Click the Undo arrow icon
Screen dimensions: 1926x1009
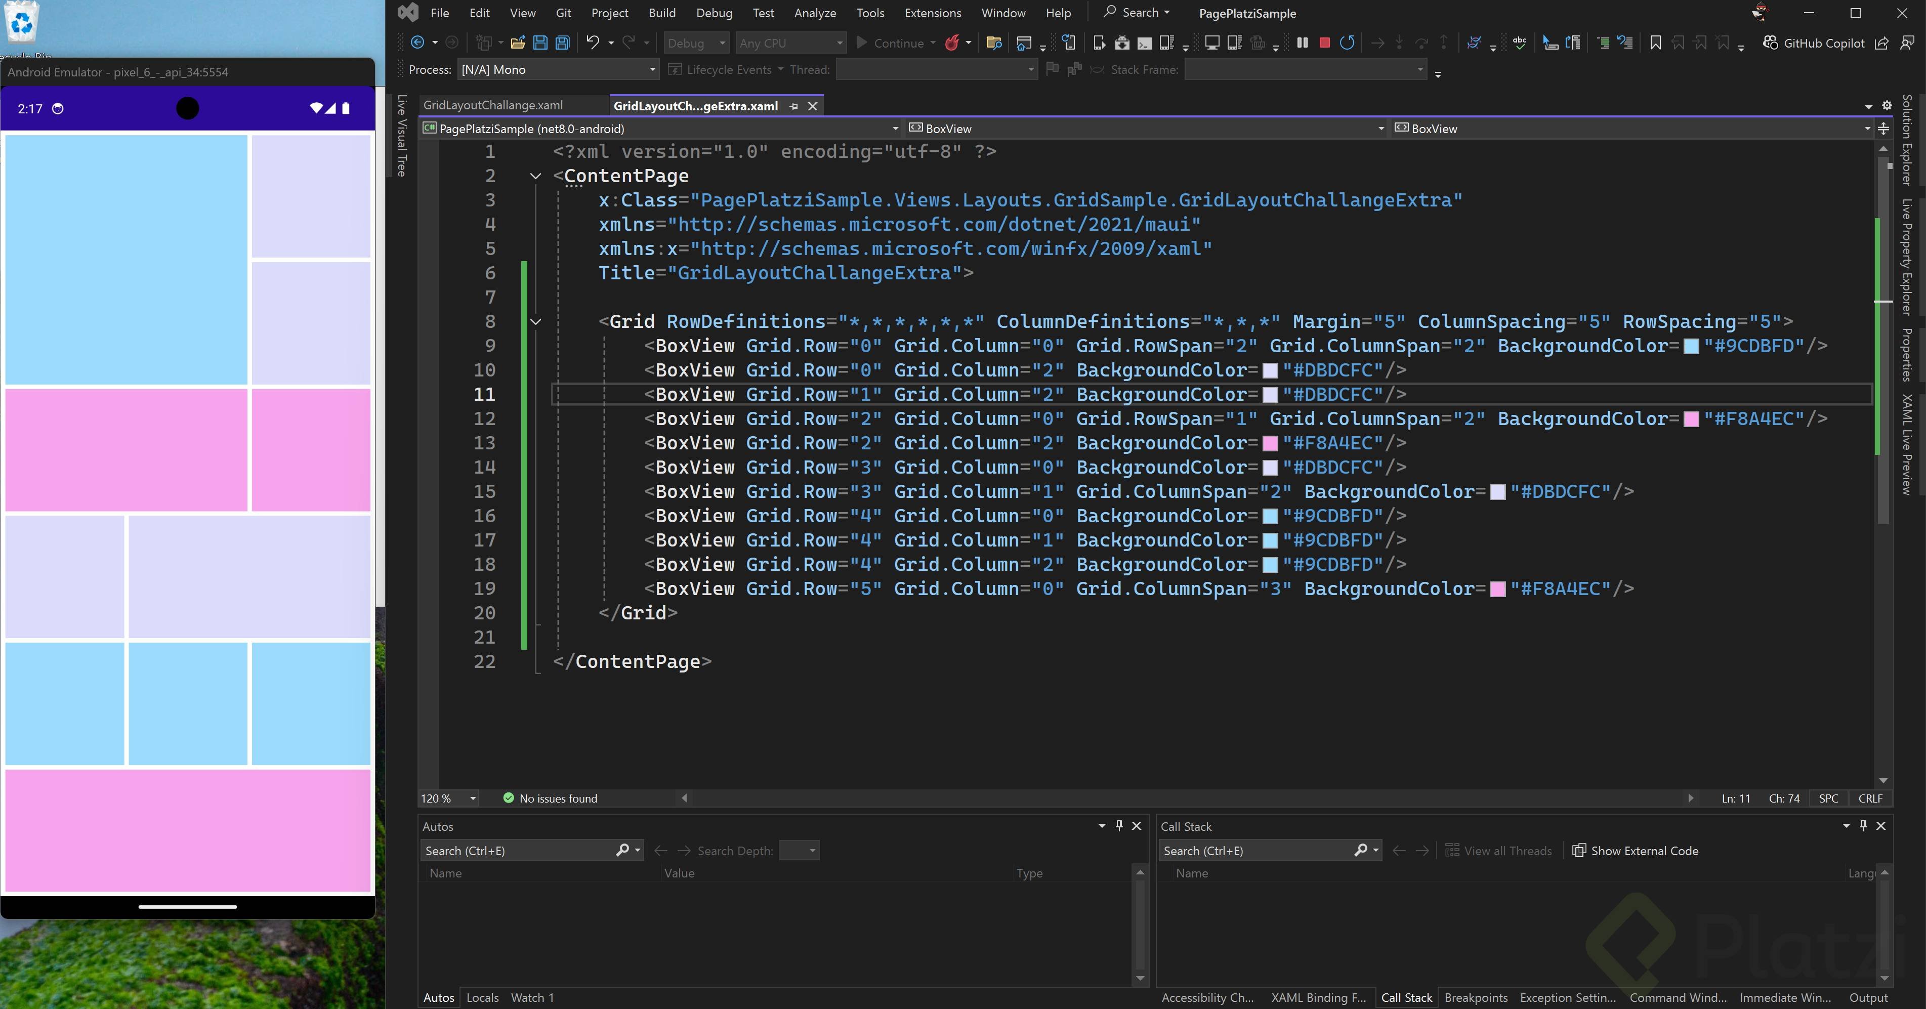click(592, 43)
